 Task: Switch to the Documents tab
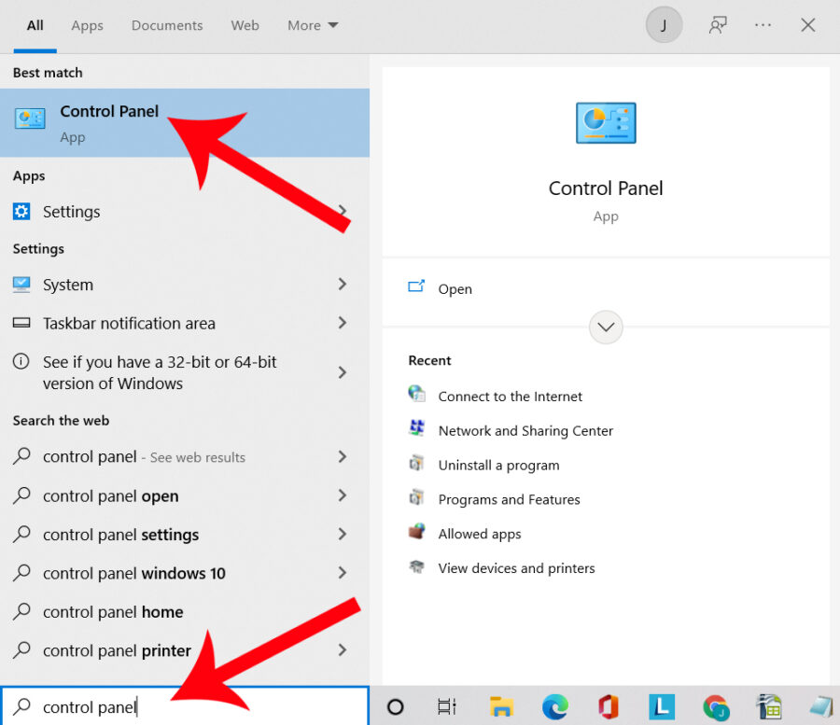167,25
